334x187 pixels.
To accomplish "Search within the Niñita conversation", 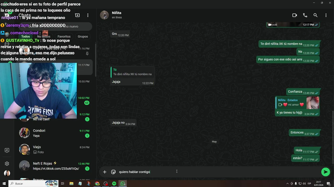I will tap(315, 15).
